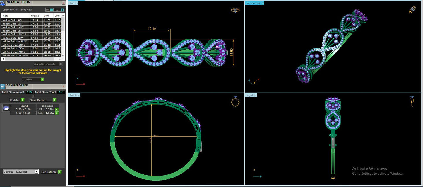
Task: Click metal list horizontal scroll left arrow
Action: point(3,59)
